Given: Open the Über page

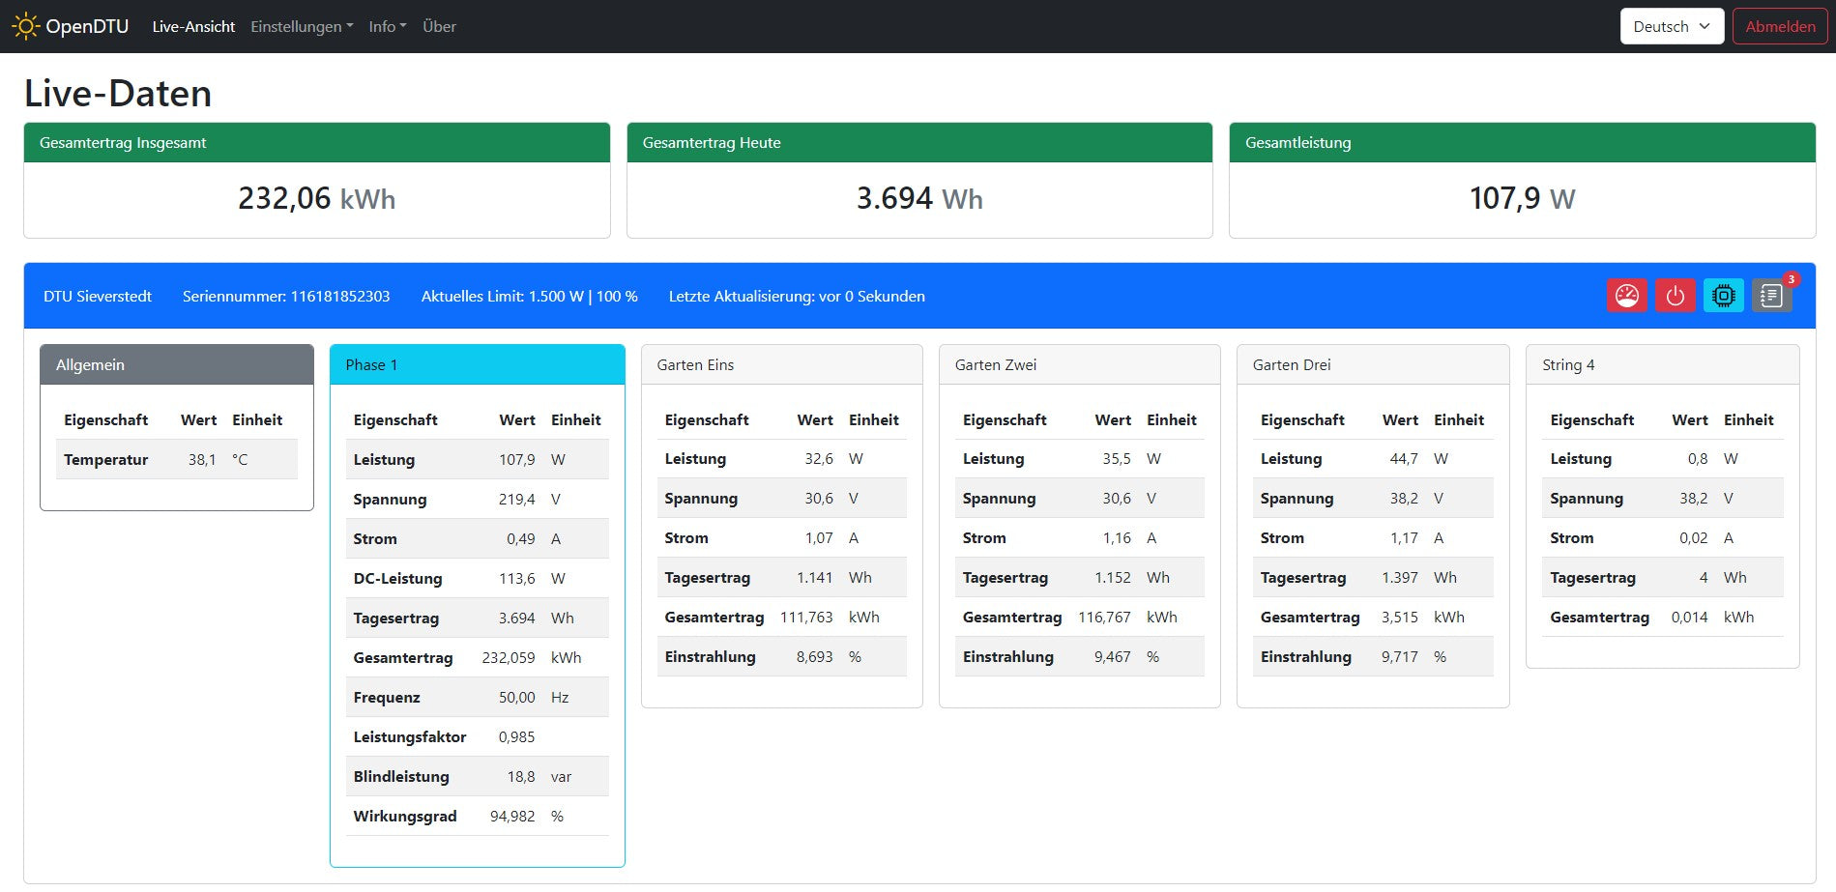Looking at the screenshot, I should 439,26.
